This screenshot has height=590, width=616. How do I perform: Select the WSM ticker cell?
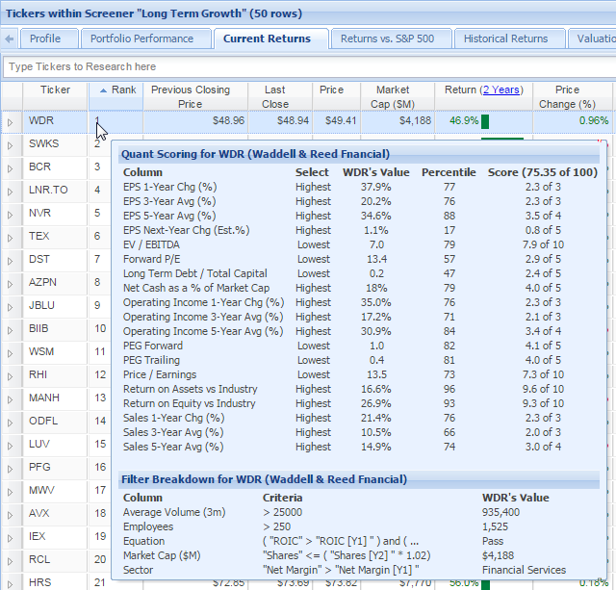(x=55, y=351)
